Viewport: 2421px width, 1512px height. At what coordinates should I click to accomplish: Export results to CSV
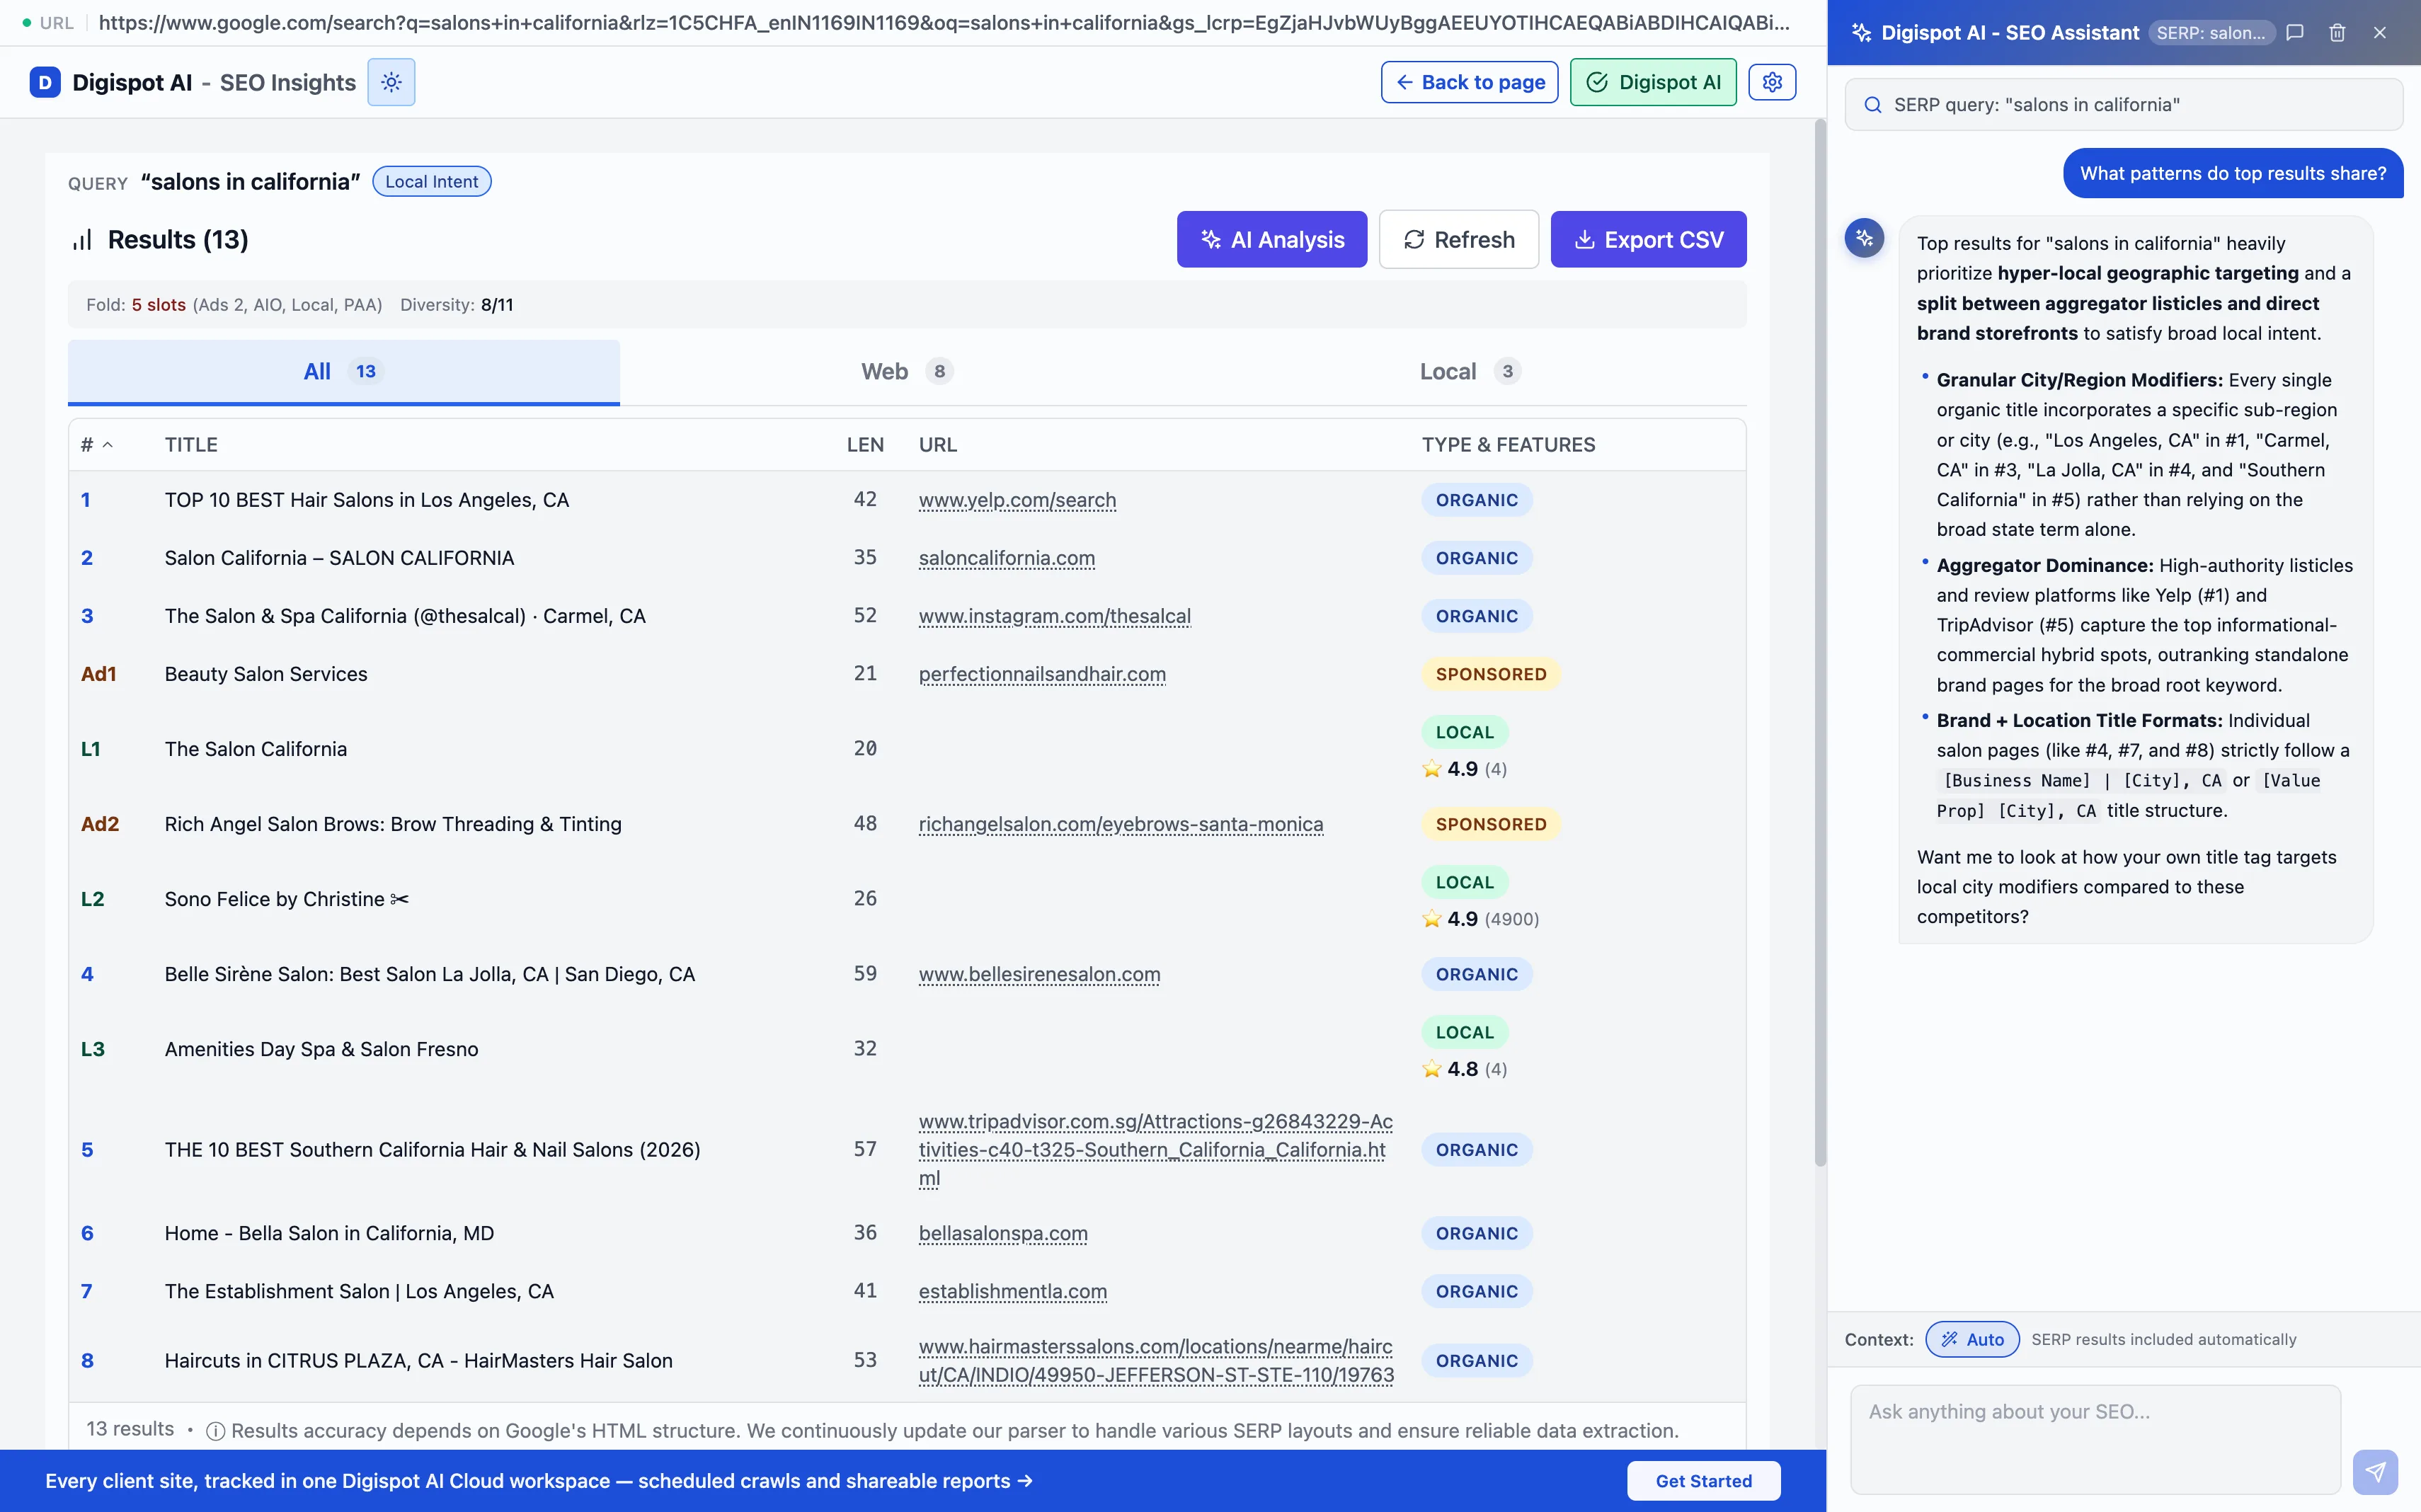[x=1648, y=239]
